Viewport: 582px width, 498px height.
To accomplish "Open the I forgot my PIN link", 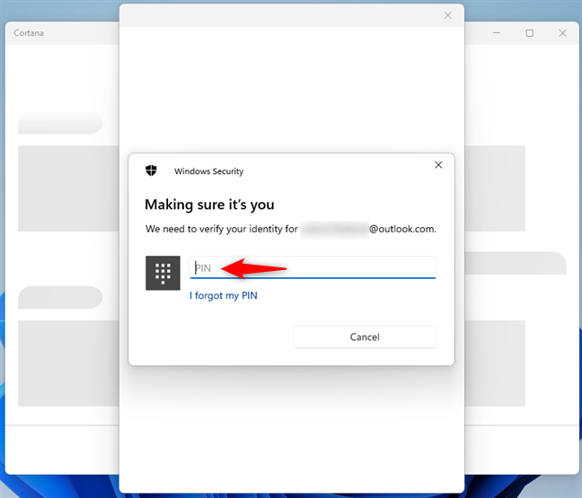I will click(x=223, y=295).
